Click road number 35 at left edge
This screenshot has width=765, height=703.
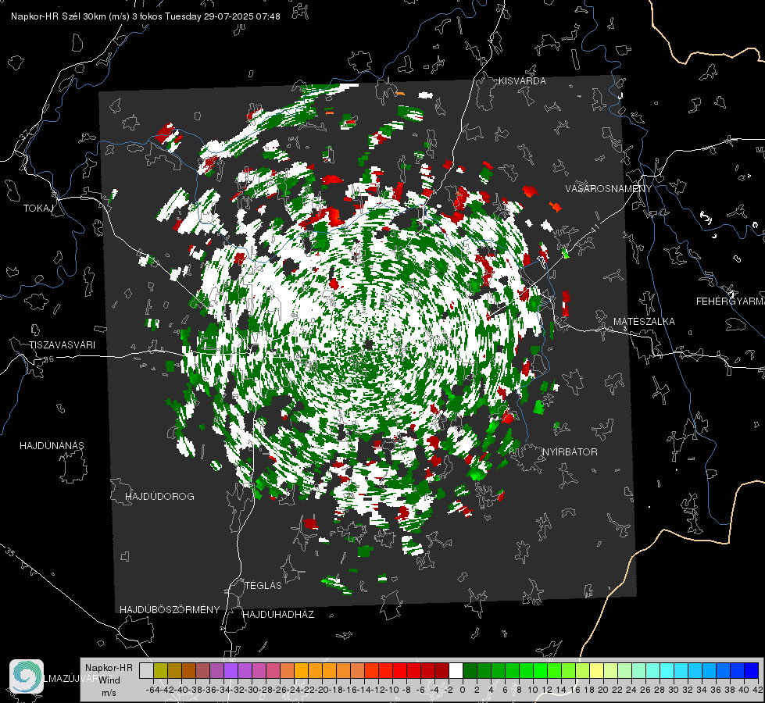coord(10,551)
